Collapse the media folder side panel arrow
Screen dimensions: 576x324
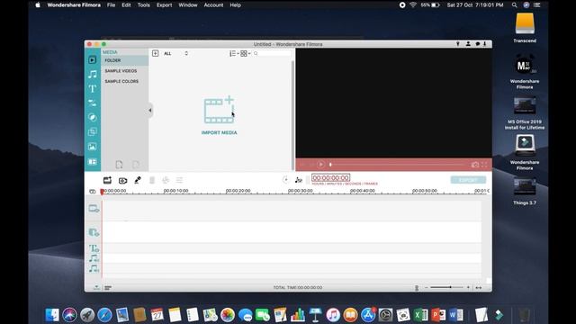coord(150,110)
